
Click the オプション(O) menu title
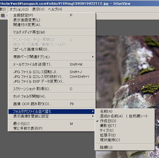click(x=19, y=9)
